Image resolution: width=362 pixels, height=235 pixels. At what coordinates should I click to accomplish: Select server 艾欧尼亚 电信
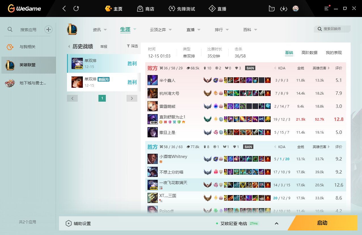(x=234, y=223)
